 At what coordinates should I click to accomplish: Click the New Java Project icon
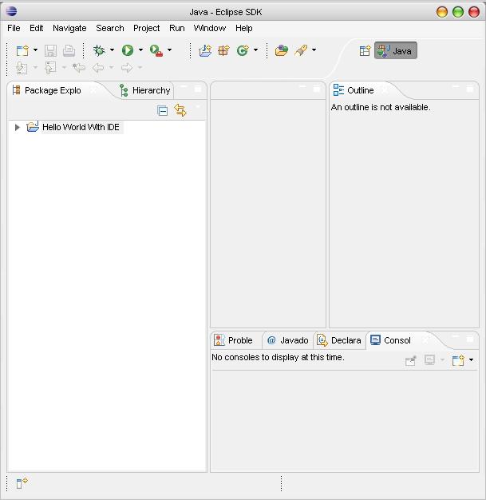pos(205,50)
